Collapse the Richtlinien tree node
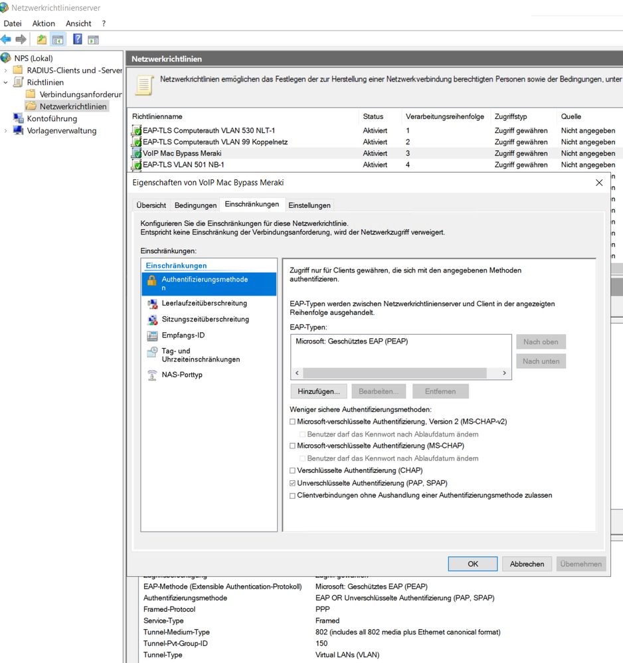The width and height of the screenshot is (623, 663). coord(6,83)
